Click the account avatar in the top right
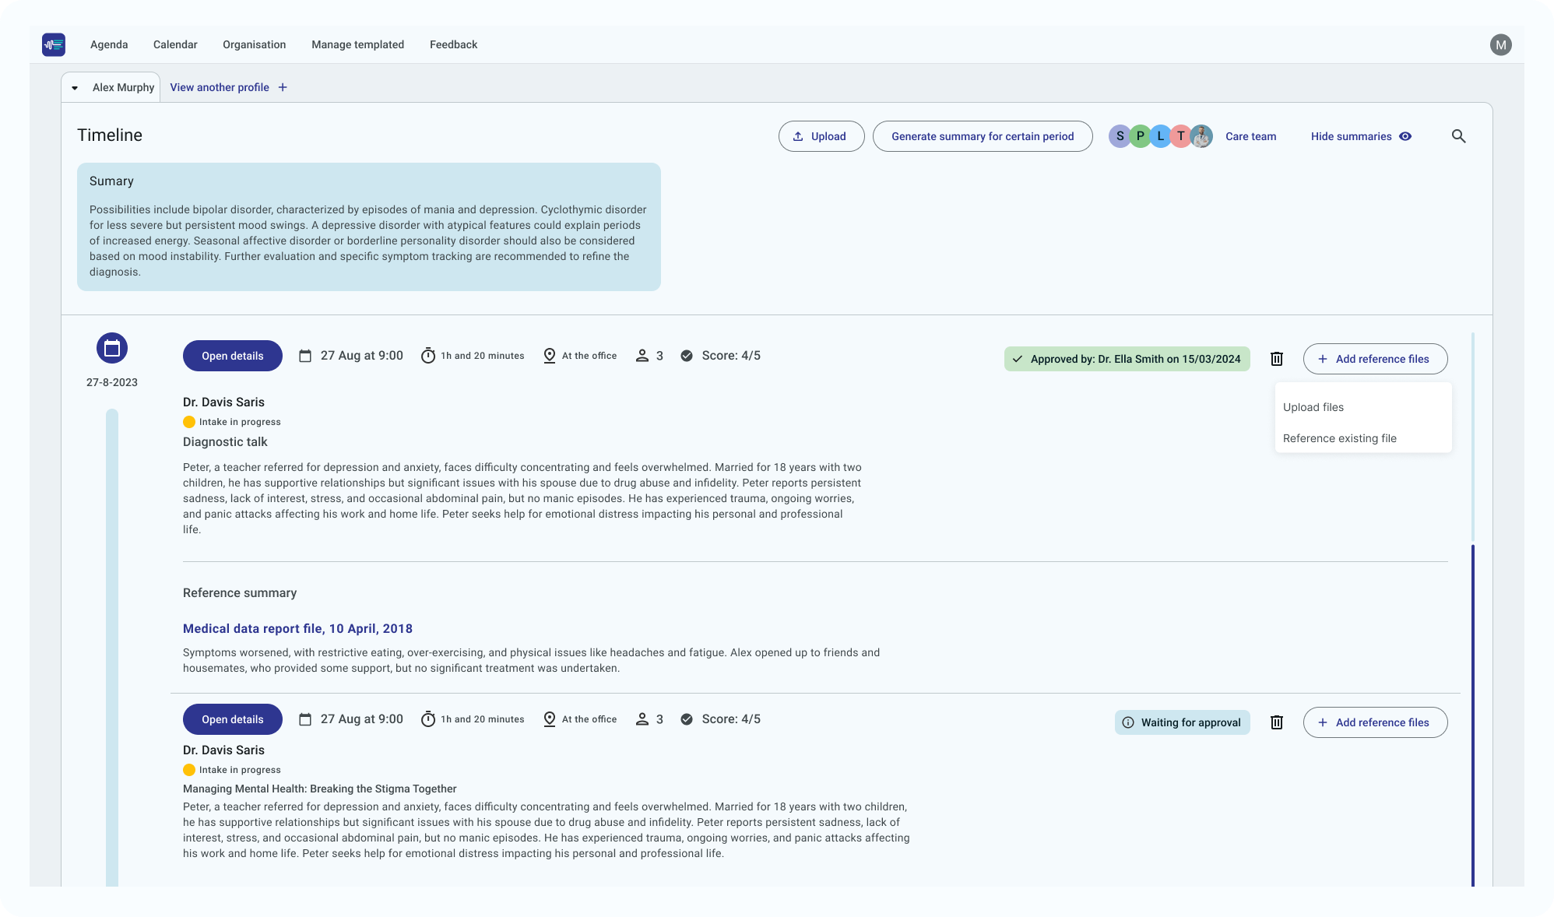Viewport: 1554px width, 917px height. (1501, 44)
